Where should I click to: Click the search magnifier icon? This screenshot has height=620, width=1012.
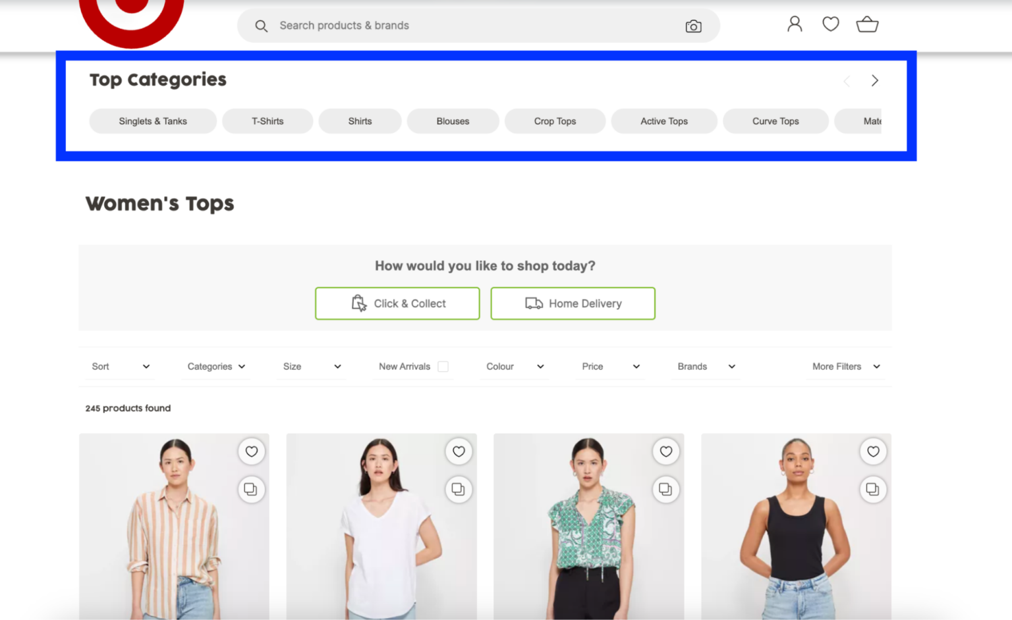(262, 26)
